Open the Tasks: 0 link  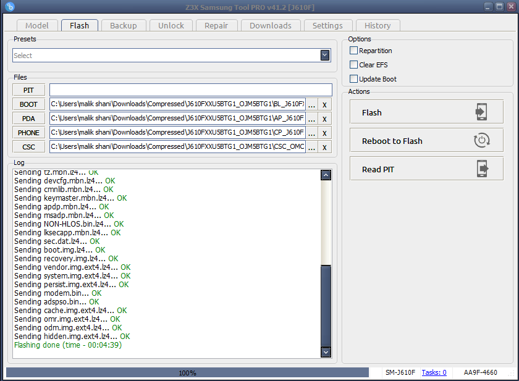click(434, 372)
